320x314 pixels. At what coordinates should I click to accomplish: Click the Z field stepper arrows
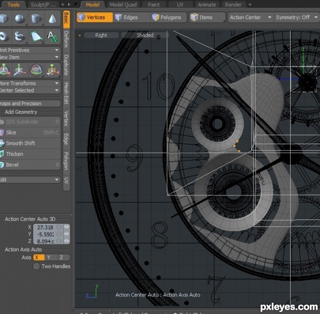(66, 241)
